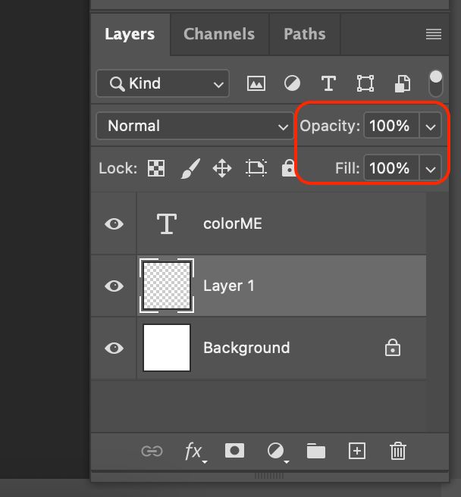Add layer mask icon
This screenshot has height=497, width=461.
click(x=234, y=451)
